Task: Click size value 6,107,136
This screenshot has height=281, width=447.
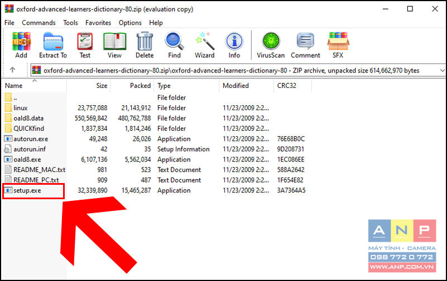Action: tap(94, 159)
